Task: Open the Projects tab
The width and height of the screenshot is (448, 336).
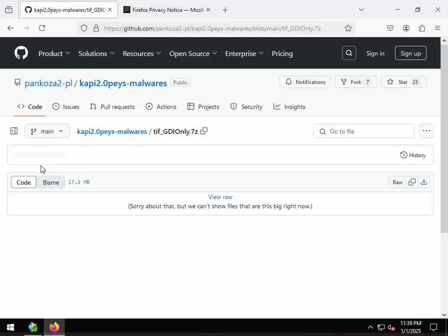Action: 203,107
